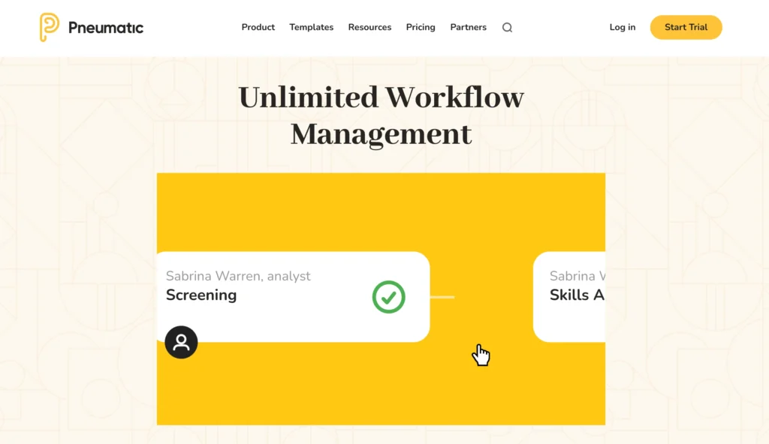This screenshot has height=444, width=769.
Task: Open the Templates dropdown
Action: coord(311,27)
